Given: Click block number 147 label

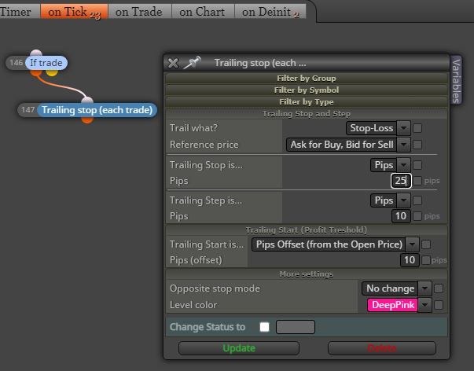Looking at the screenshot, I should 28,110.
